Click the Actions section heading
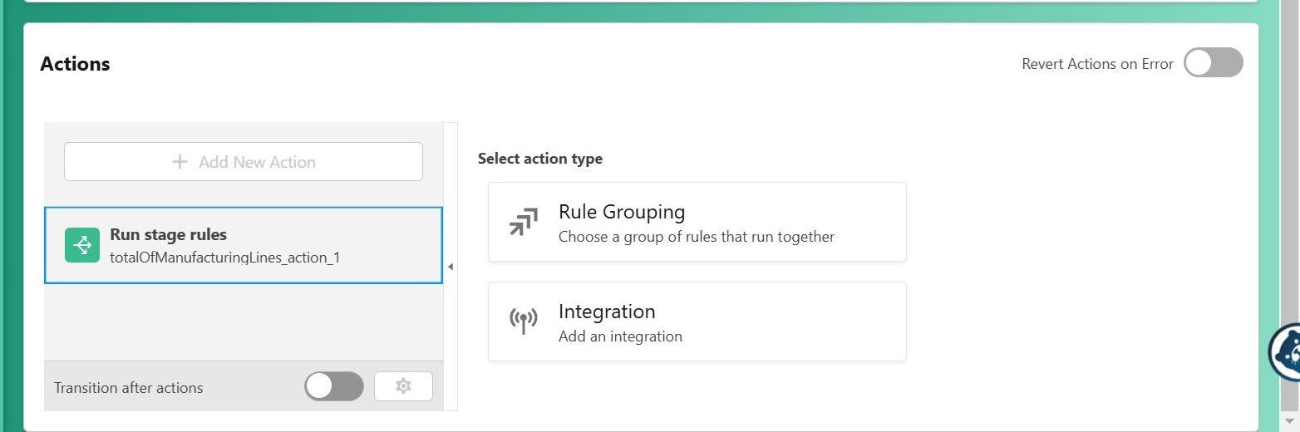The width and height of the screenshot is (1300, 432). coord(75,64)
